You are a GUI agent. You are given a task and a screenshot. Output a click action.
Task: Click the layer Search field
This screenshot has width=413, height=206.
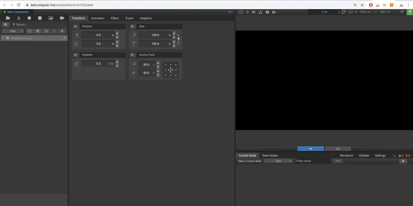pos(39,24)
